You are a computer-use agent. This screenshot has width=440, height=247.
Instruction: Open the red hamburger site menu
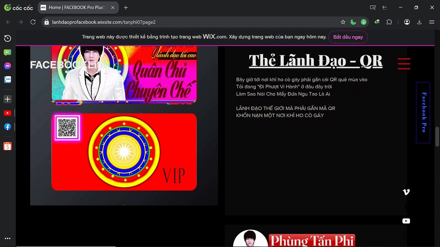[404, 63]
